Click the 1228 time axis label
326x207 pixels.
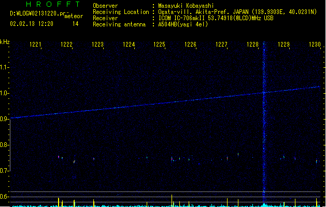click(252, 45)
